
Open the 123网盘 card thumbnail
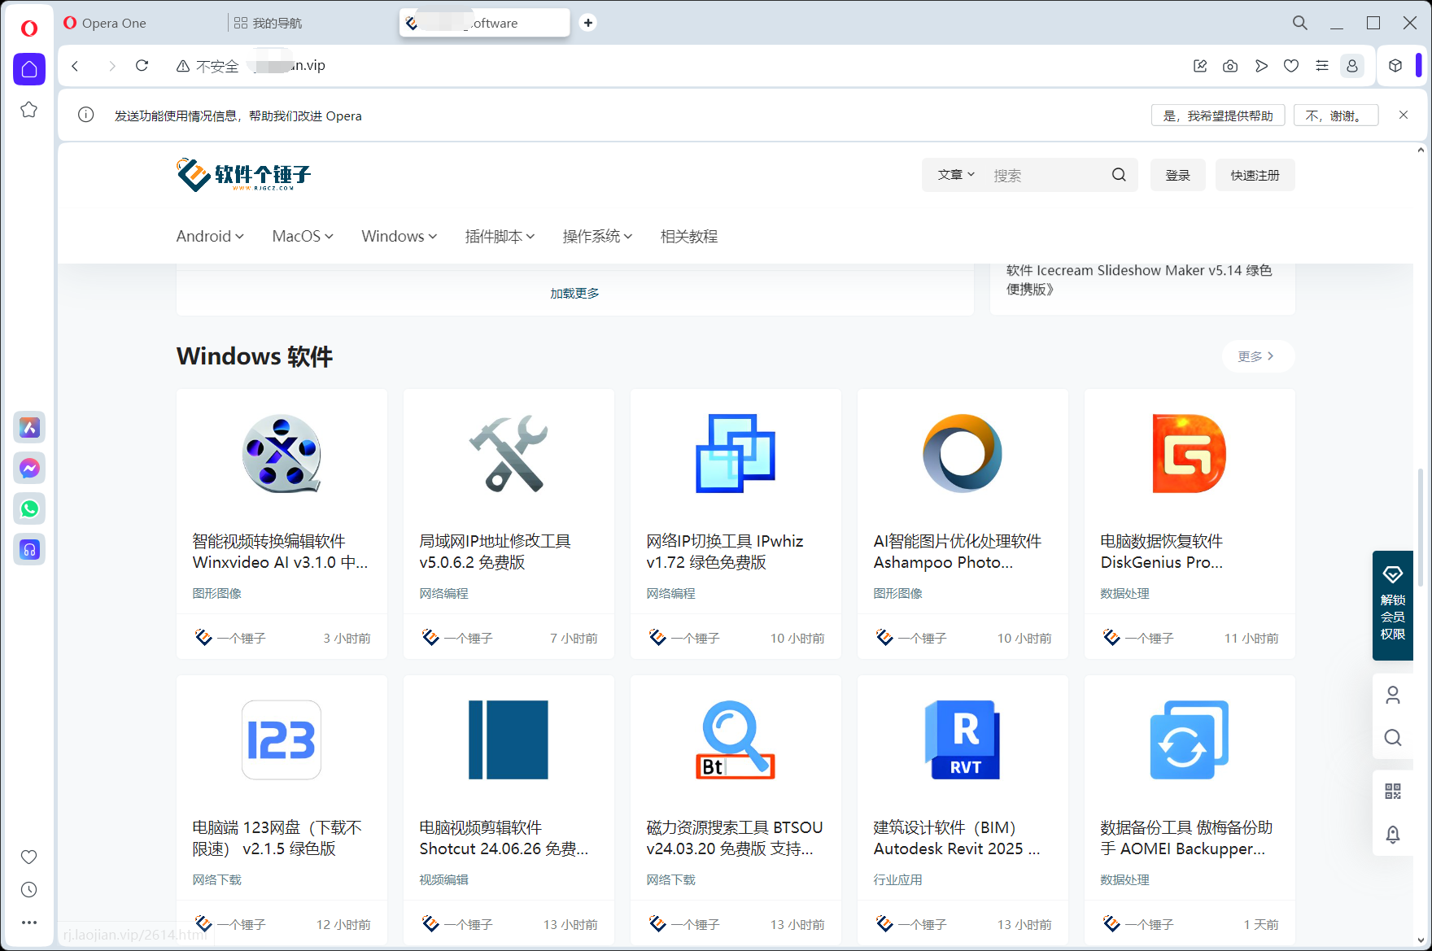pos(282,739)
